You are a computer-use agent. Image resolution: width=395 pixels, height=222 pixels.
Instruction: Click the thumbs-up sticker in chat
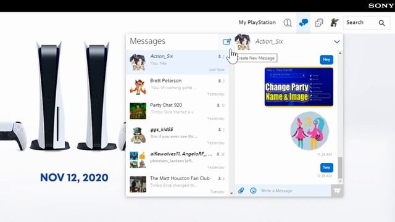pyautogui.click(x=310, y=131)
